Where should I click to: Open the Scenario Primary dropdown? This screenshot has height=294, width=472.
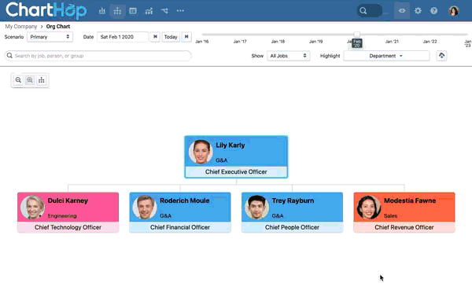(x=50, y=37)
